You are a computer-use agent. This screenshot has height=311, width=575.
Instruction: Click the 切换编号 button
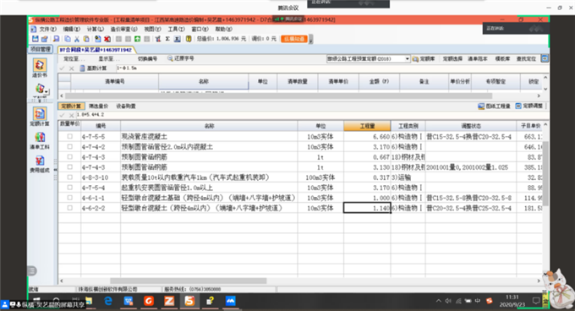pyautogui.click(x=147, y=58)
